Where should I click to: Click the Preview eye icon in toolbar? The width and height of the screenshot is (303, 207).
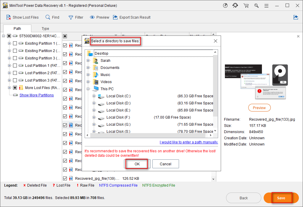92,17
